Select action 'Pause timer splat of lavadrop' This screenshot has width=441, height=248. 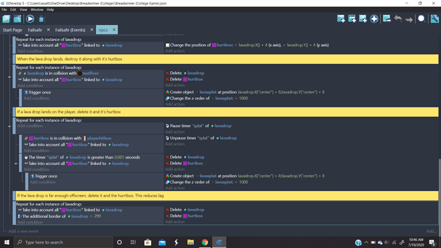tap(198, 126)
